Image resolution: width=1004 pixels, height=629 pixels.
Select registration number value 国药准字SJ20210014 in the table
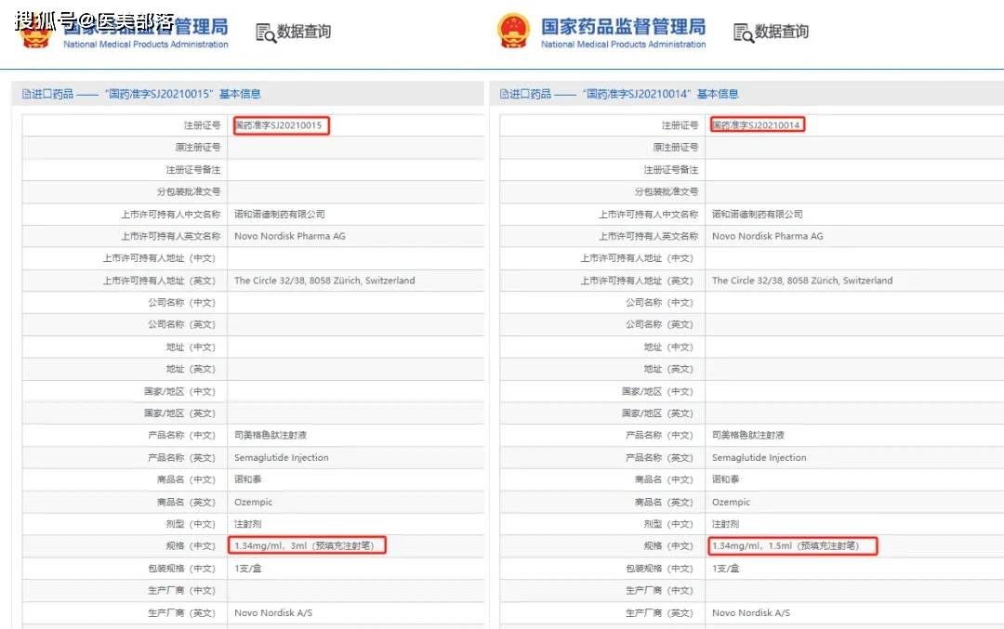758,124
